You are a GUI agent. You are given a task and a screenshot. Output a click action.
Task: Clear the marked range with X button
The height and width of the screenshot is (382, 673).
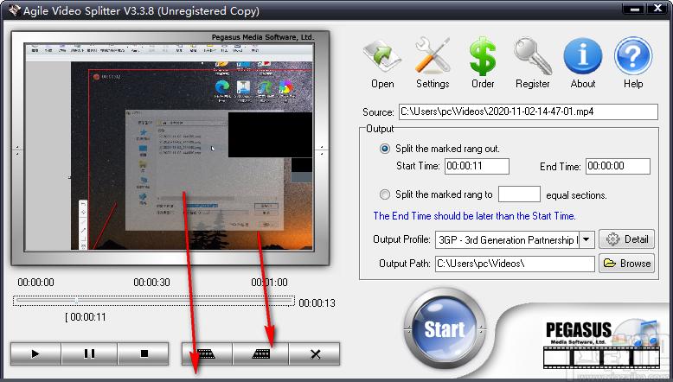pyautogui.click(x=315, y=353)
